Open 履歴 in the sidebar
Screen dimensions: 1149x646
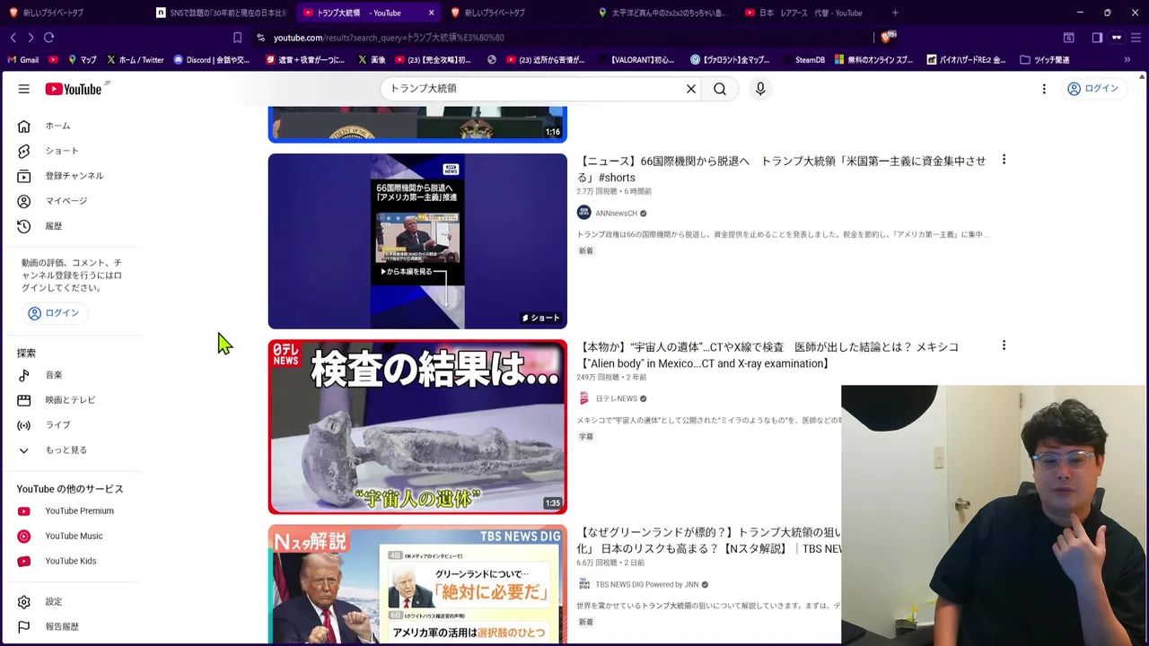point(54,226)
